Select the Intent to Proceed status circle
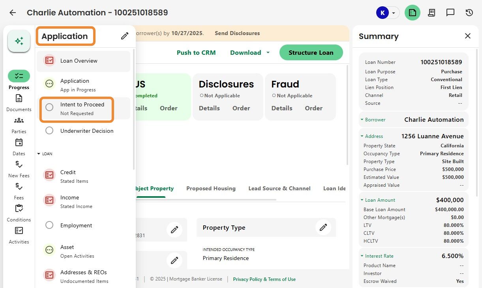The width and height of the screenshot is (482, 288). click(49, 107)
